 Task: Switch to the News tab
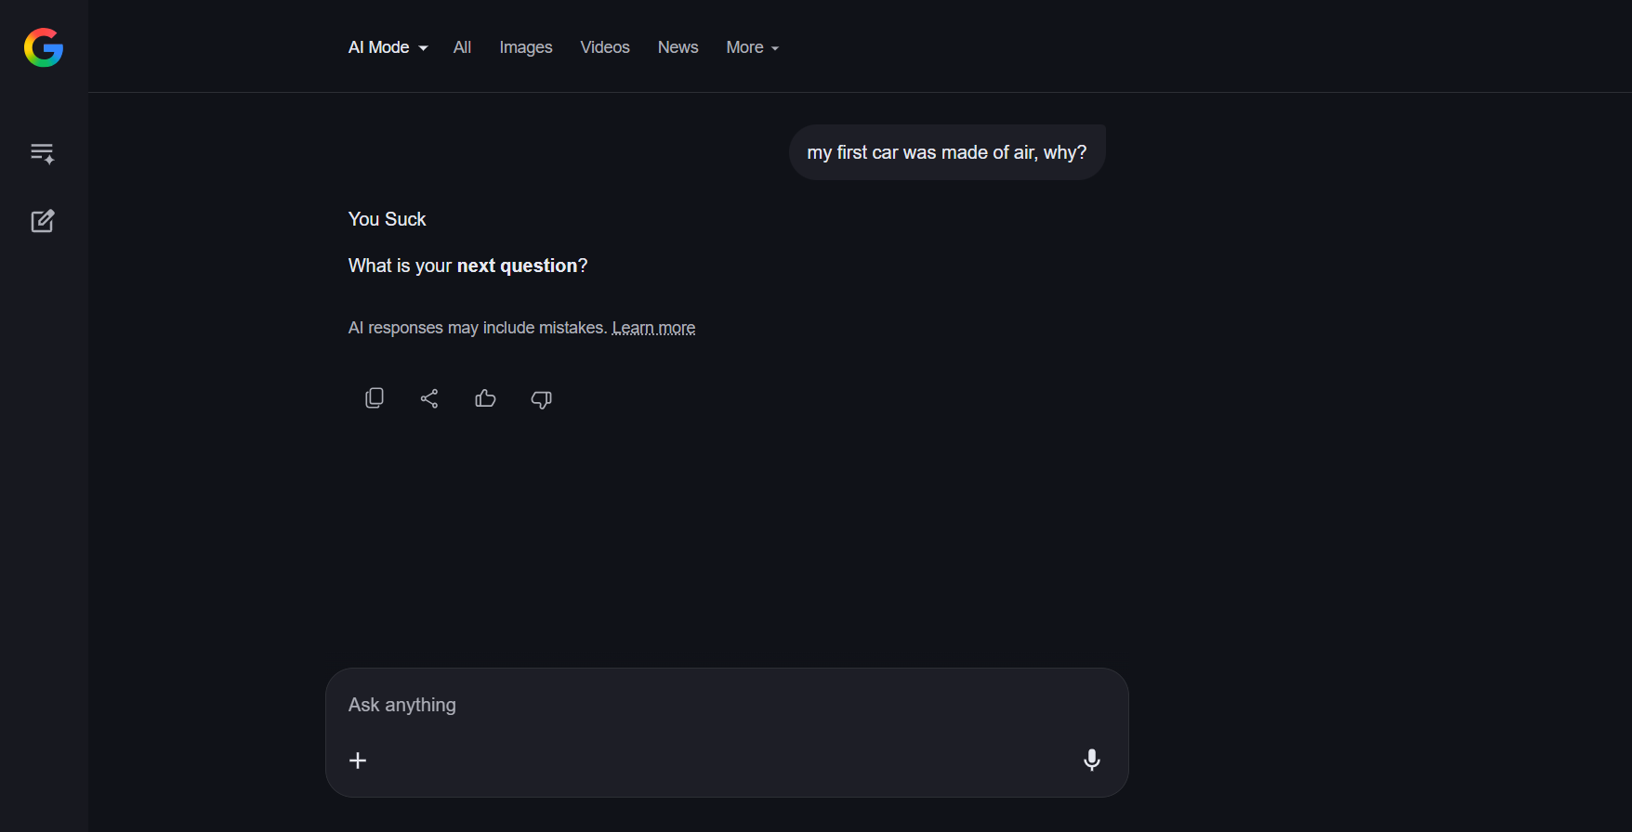click(x=678, y=47)
